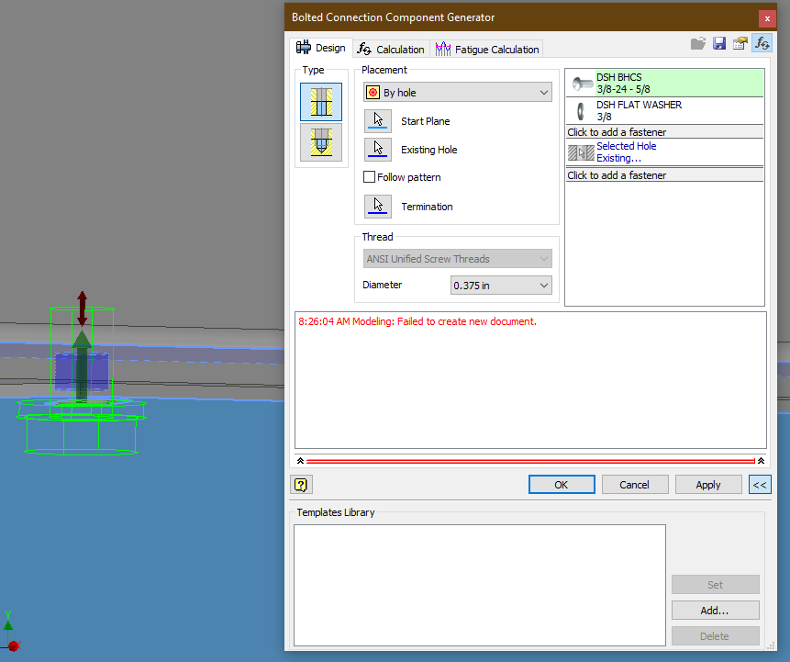Open the Diameter dropdown
This screenshot has height=662, width=790.
point(545,285)
